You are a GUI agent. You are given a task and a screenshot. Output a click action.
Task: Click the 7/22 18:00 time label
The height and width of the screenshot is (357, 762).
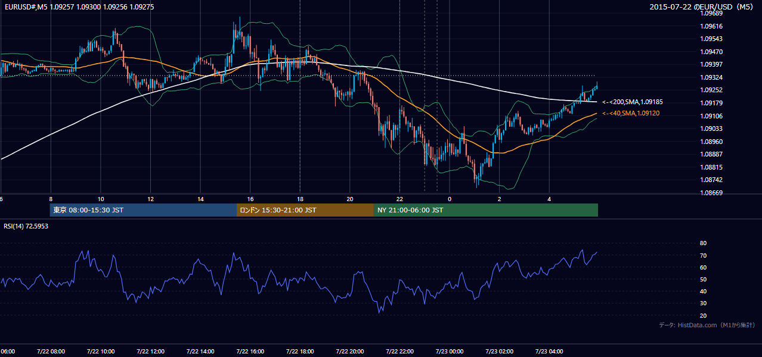click(x=300, y=351)
